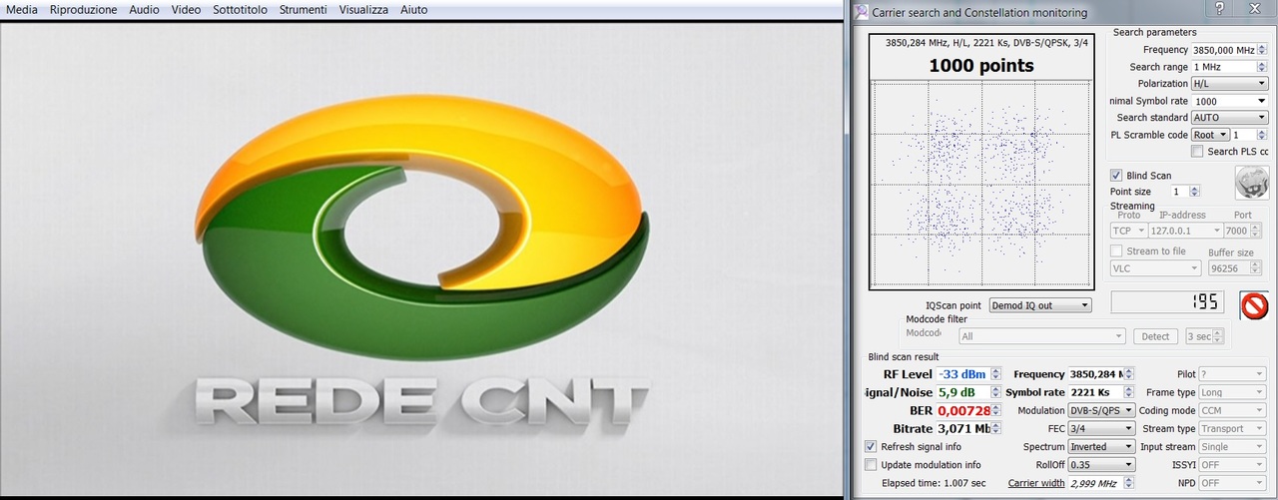
Task: Adjust the PL Scramble code number spinner
Action: pos(1262,135)
